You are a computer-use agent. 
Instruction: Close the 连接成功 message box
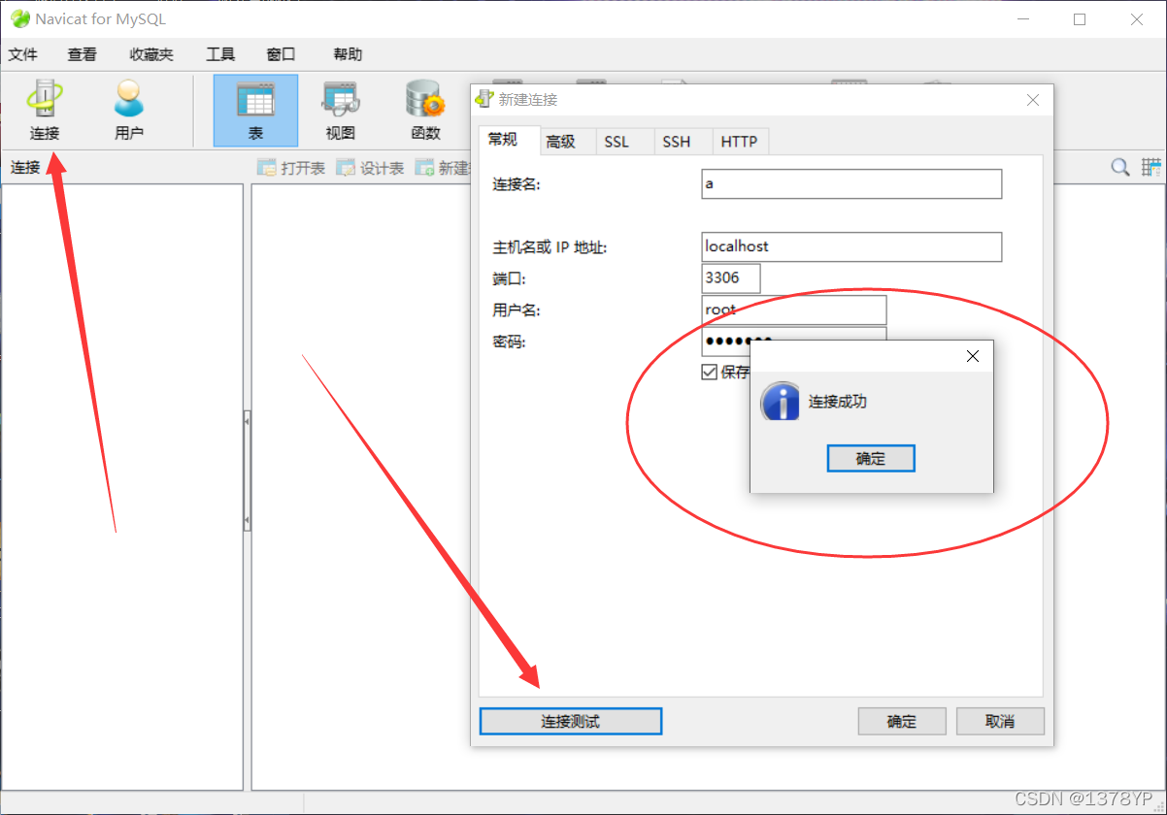click(x=973, y=356)
